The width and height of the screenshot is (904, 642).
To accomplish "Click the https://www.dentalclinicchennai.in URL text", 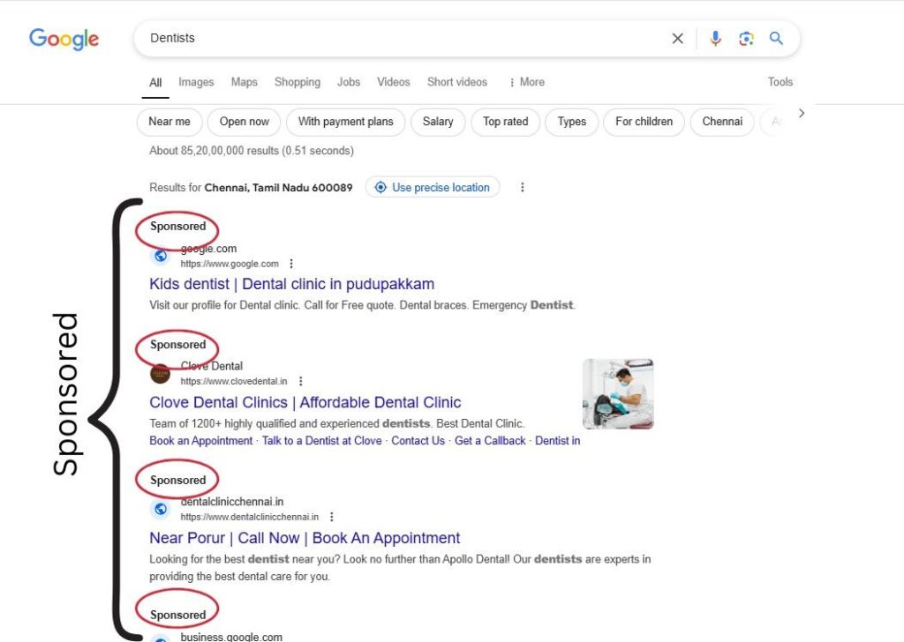I will click(x=249, y=517).
